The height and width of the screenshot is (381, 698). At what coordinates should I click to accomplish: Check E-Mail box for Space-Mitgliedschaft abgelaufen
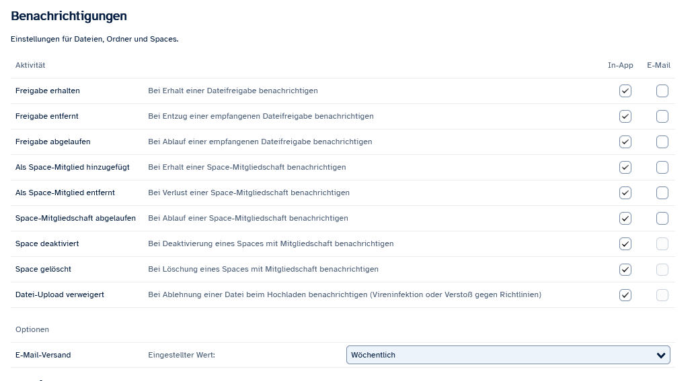pyautogui.click(x=662, y=219)
